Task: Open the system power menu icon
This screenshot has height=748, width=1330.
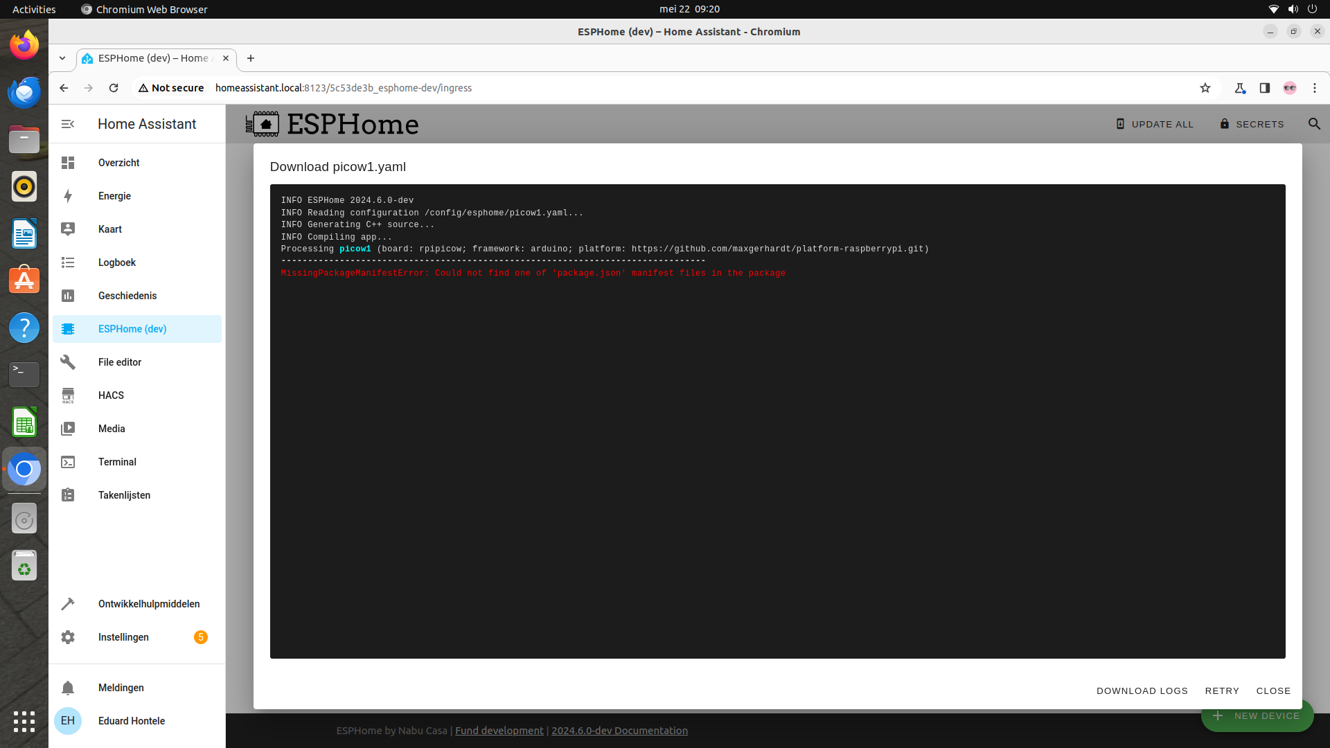Action: (x=1312, y=9)
